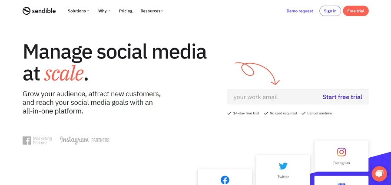This screenshot has width=391, height=185.
Task: Open the Resources dropdown menu
Action: pyautogui.click(x=152, y=11)
